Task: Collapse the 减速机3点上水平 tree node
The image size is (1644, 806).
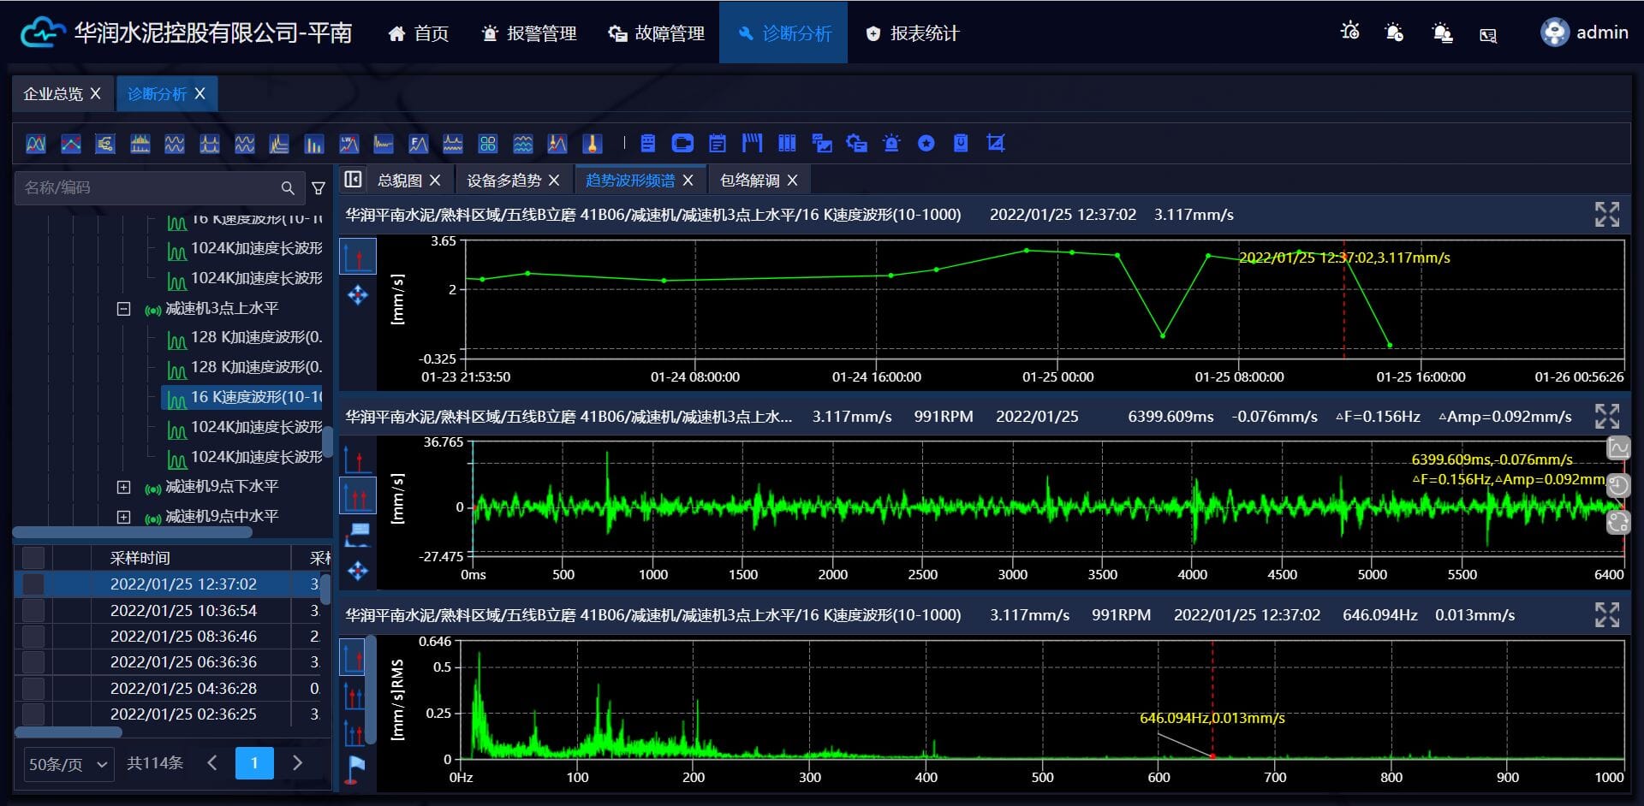Action: click(123, 309)
